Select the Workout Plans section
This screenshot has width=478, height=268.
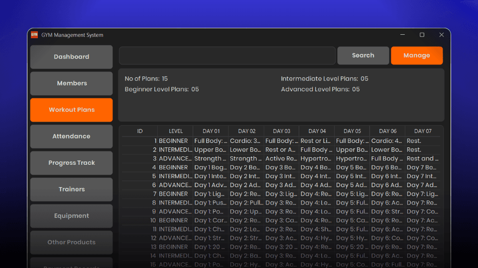[x=71, y=110]
